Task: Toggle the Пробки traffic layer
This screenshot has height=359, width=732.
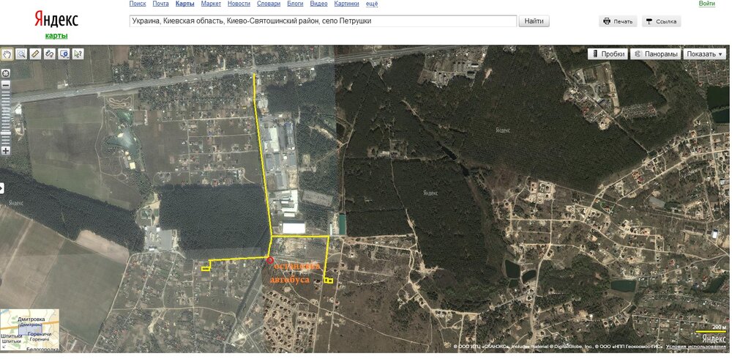Action: tap(608, 53)
